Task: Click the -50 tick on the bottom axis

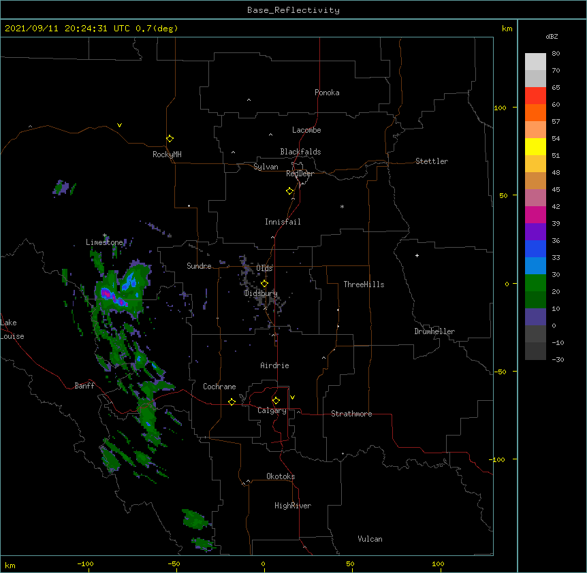Action: [174, 563]
